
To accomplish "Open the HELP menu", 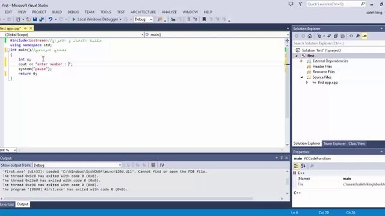I will pyautogui.click(x=208, y=12).
